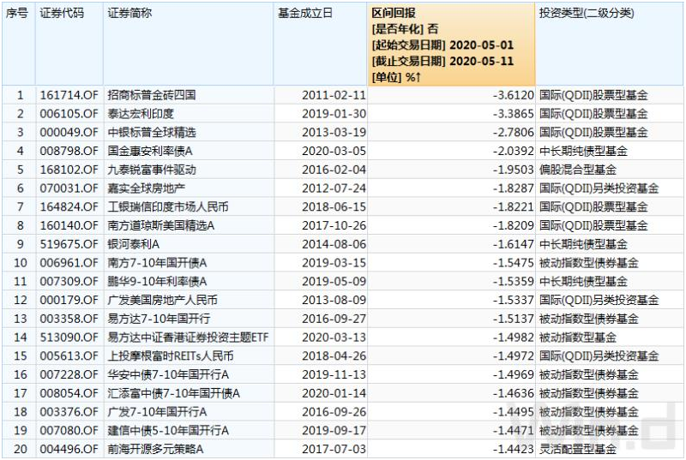This screenshot has height=460, width=686.
Task: Select fund code 161714.OF
Action: [x=69, y=95]
